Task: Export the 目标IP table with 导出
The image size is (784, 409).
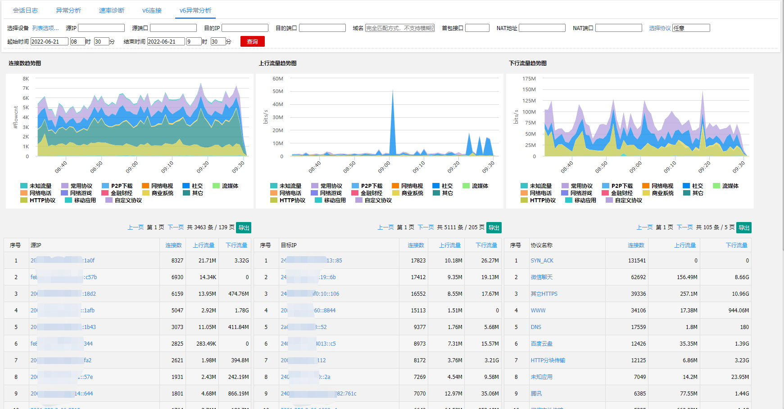Action: 494,227
